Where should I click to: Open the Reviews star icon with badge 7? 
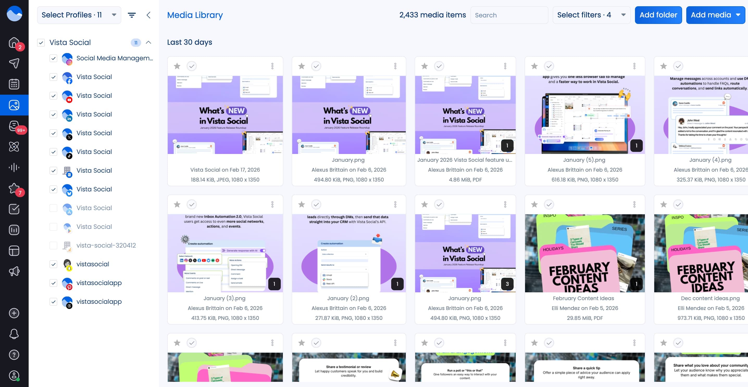coord(14,188)
